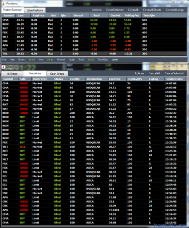Click the NOW SHORT execution at 13:47:37
This screenshot has width=189, height=228.
(94, 113)
